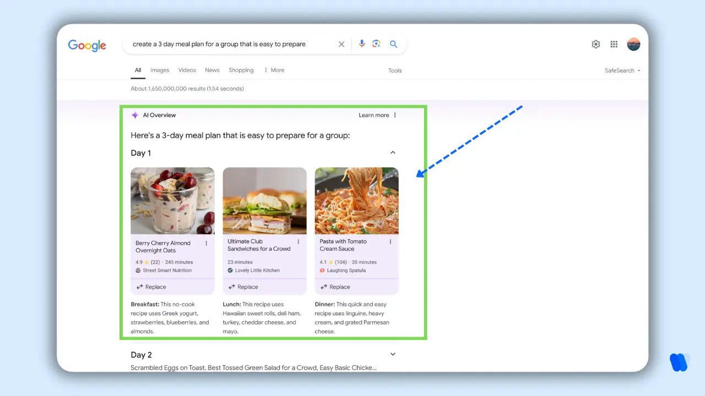This screenshot has width=705, height=396.
Task: Collapse the Day 1 section
Action: coord(393,152)
